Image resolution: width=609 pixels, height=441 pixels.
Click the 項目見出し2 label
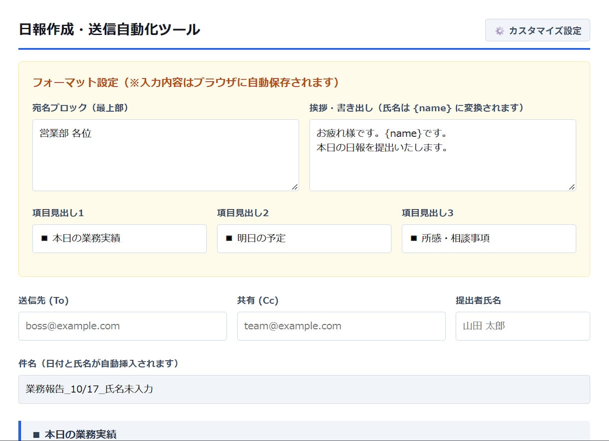click(243, 213)
